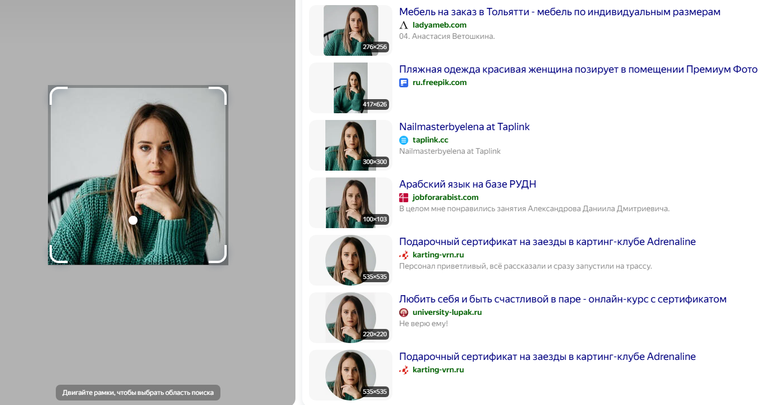Screen dimensions: 764x405
Task: Open the Любить себя и быть счастливой result
Action: [563, 299]
